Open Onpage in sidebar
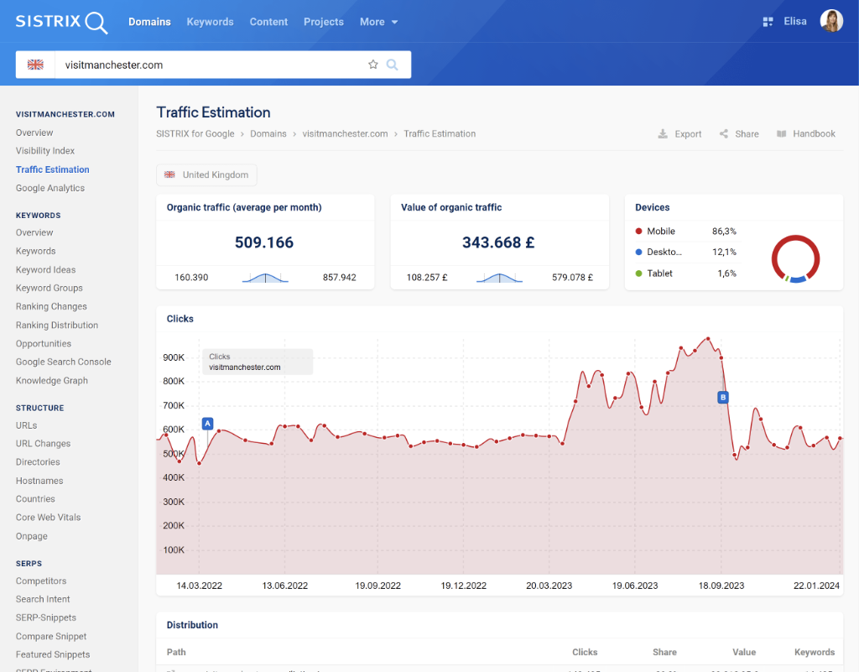Image resolution: width=859 pixels, height=672 pixels. pos(31,535)
